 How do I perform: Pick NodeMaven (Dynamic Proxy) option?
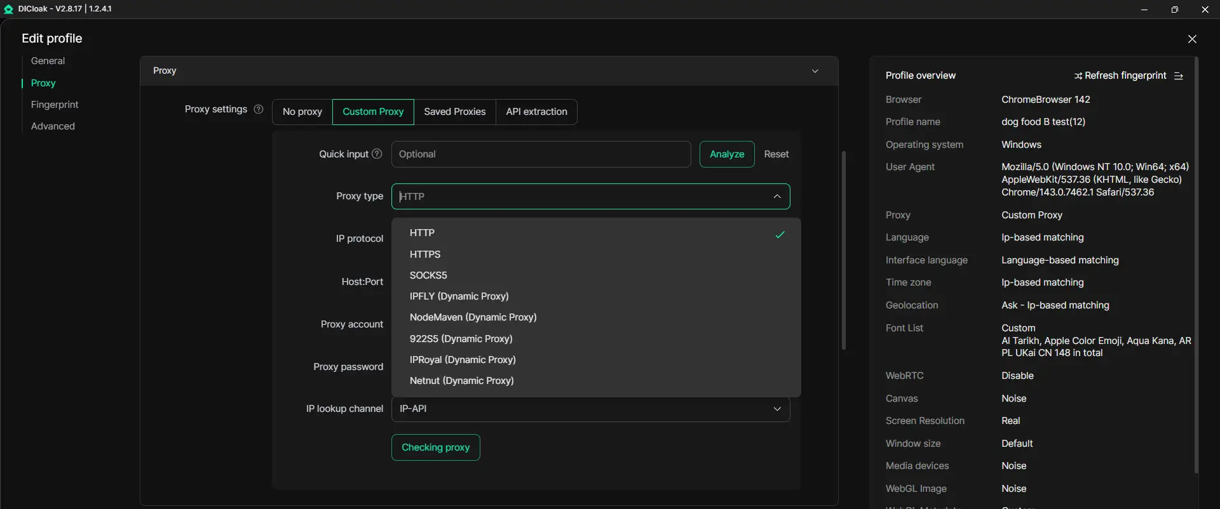coord(473,317)
